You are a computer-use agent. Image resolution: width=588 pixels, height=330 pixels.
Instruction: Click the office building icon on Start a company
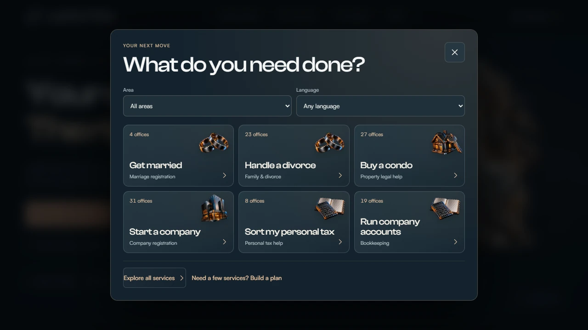point(214,209)
